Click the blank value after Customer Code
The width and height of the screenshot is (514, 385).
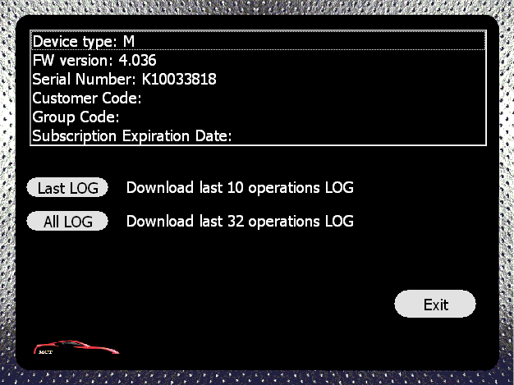click(314, 98)
